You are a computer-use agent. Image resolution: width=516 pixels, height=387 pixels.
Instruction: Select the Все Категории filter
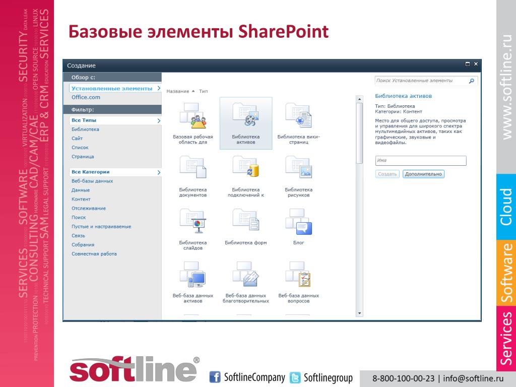tap(115, 172)
